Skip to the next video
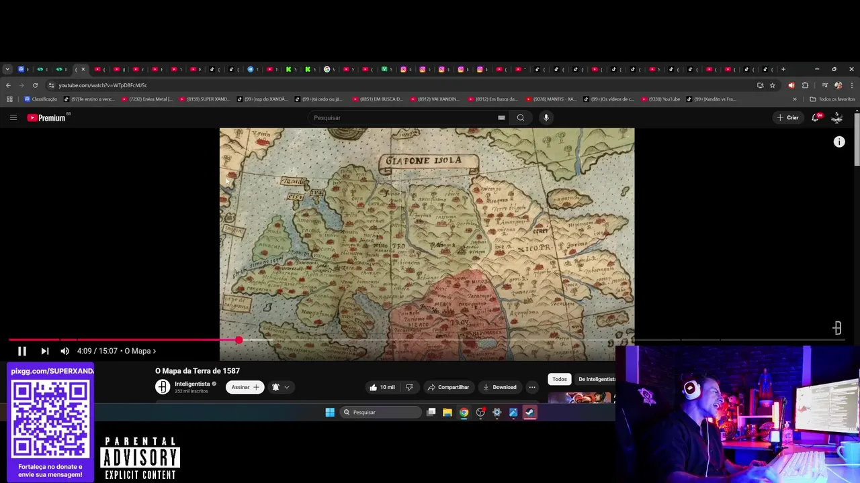The width and height of the screenshot is (860, 483). (x=44, y=351)
